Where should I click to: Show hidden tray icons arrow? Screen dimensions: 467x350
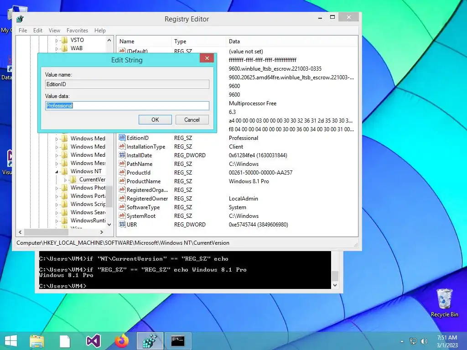click(x=402, y=341)
